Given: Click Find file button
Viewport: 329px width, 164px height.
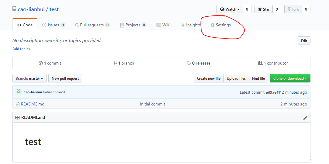Looking at the screenshot, I should tap(258, 79).
